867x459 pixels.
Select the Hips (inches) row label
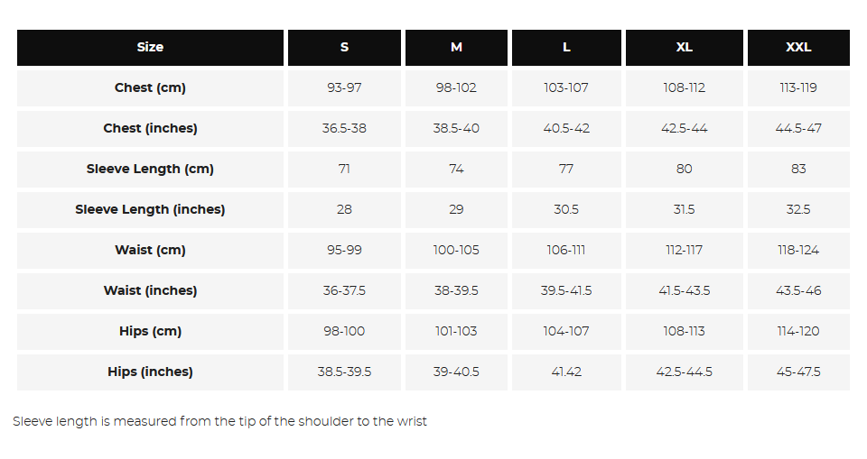point(150,372)
